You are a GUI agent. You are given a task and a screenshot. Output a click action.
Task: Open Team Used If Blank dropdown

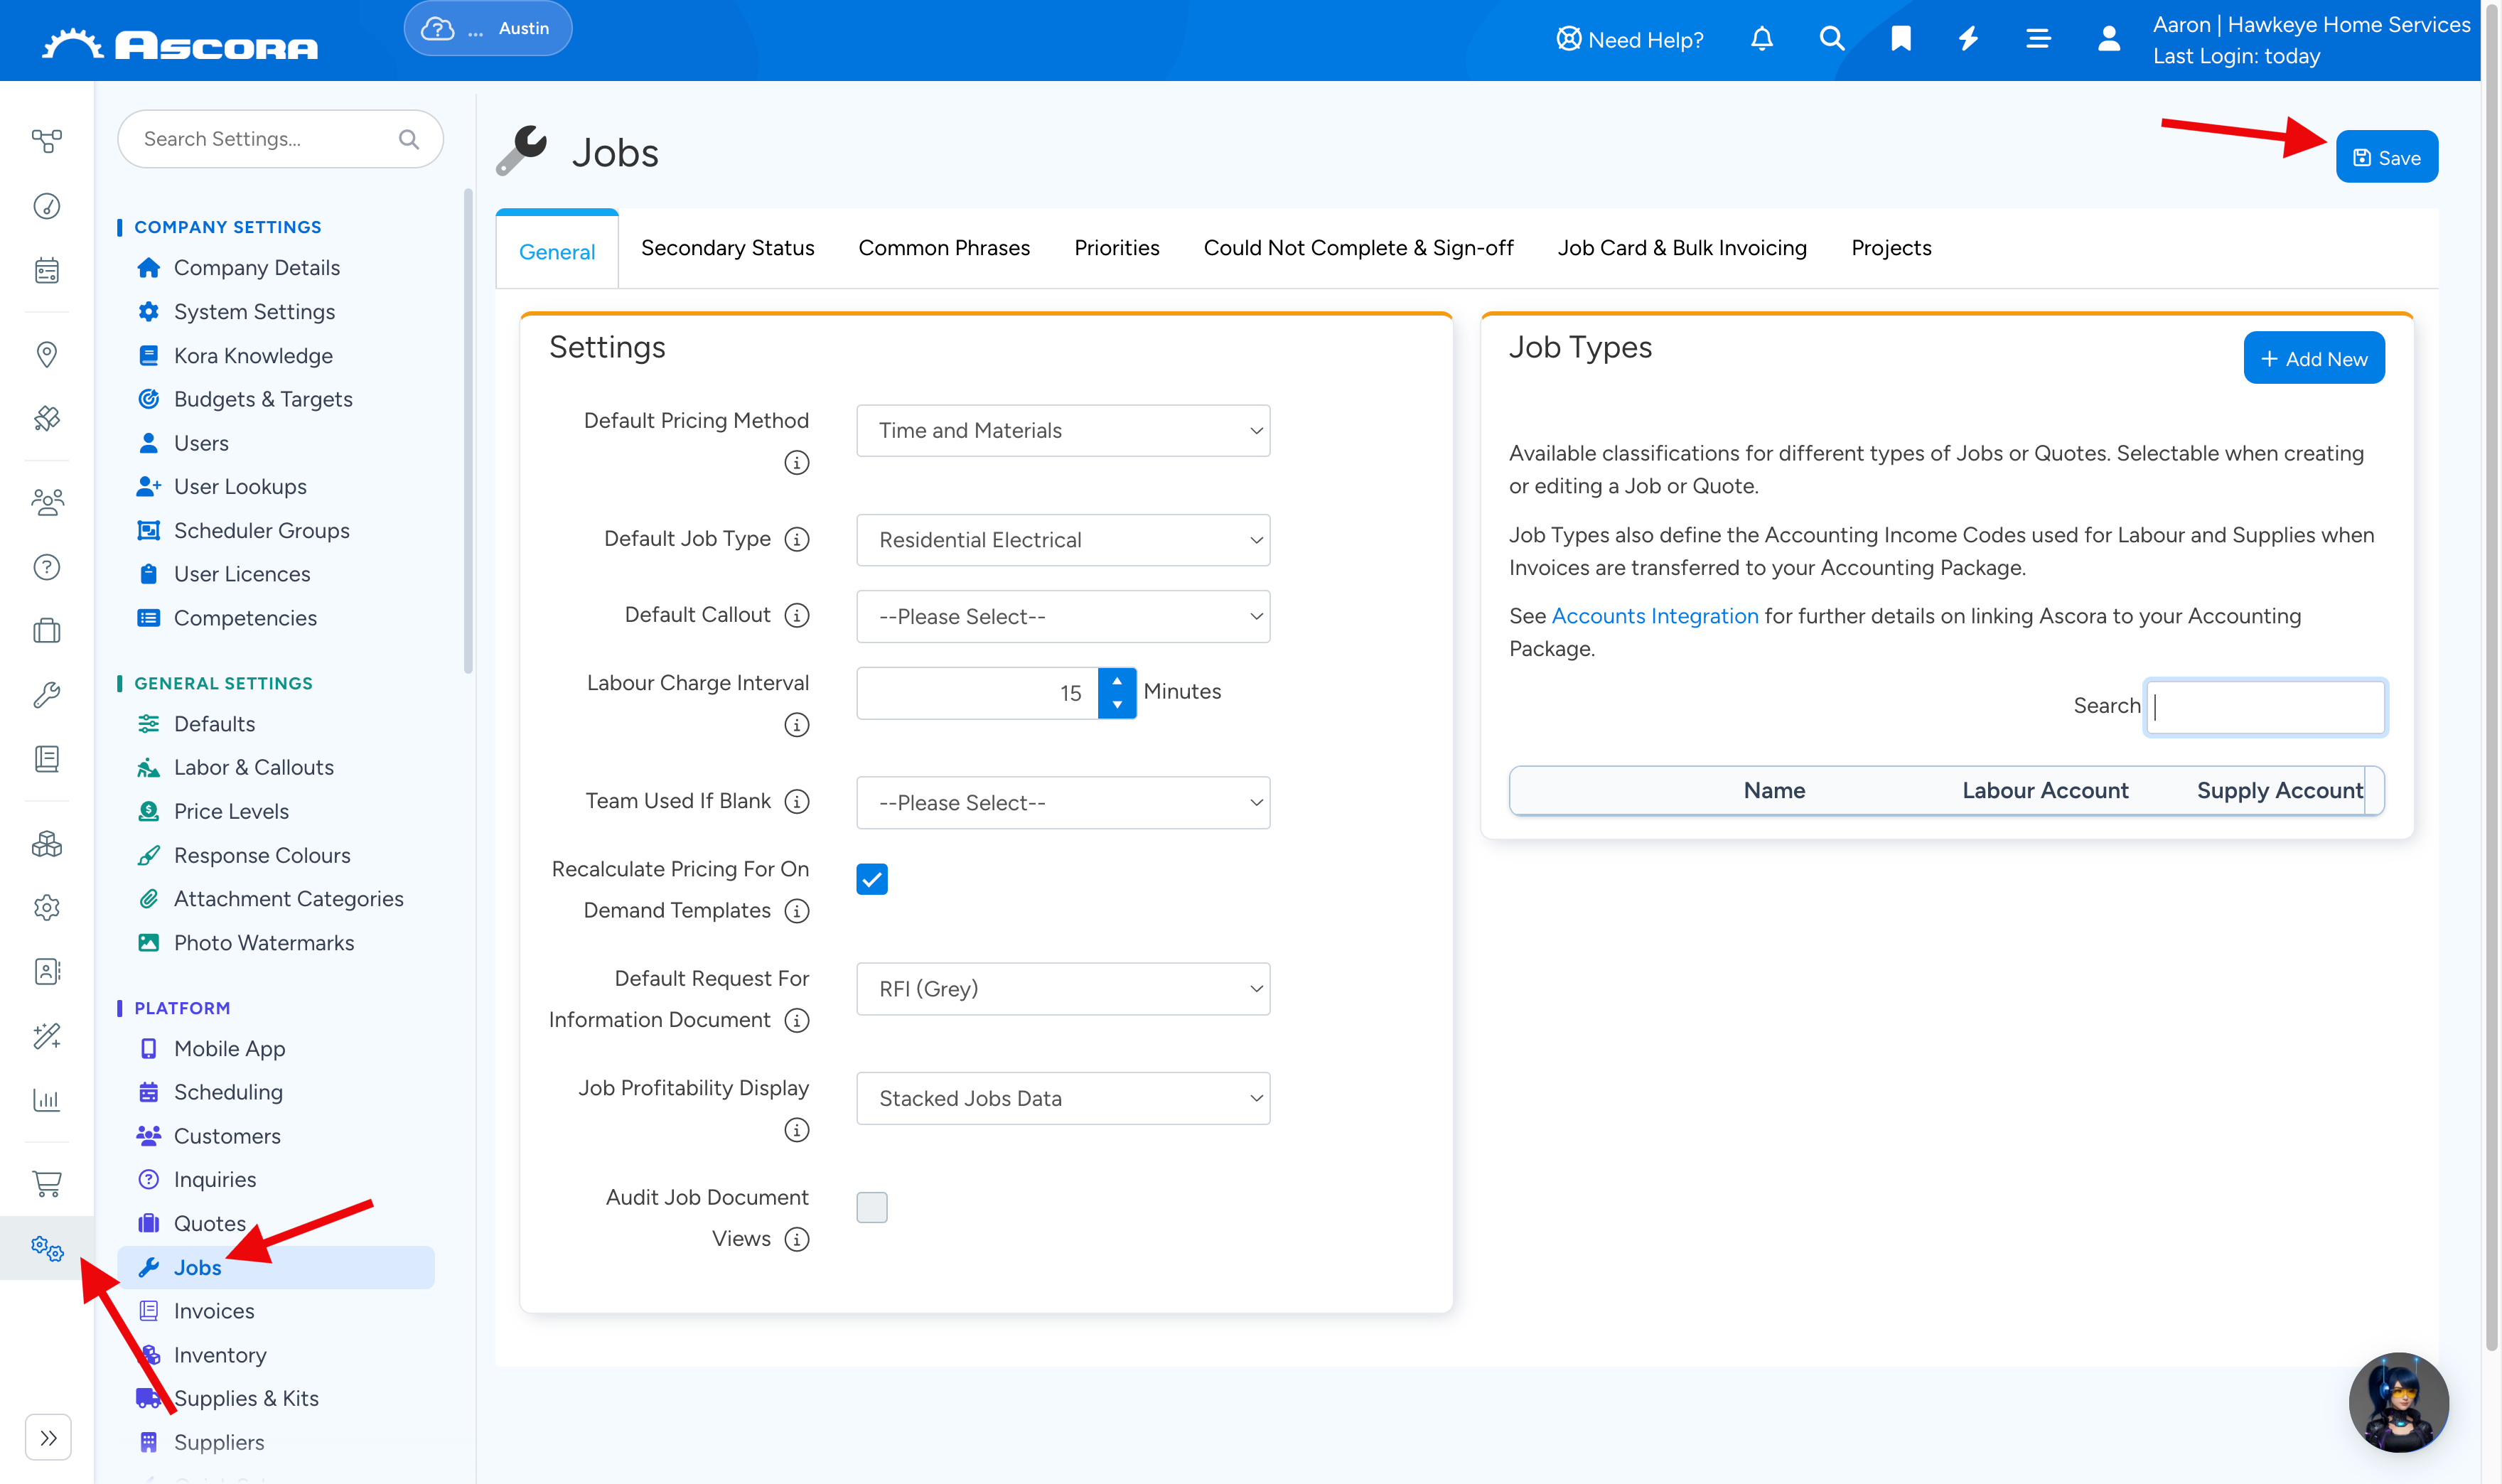coord(1063,802)
